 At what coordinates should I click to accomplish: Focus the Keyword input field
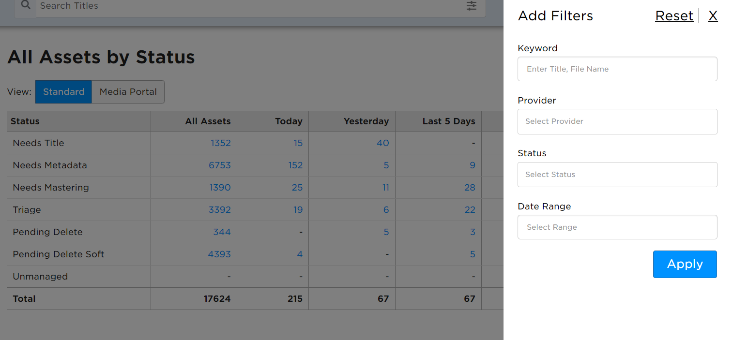[x=617, y=69]
